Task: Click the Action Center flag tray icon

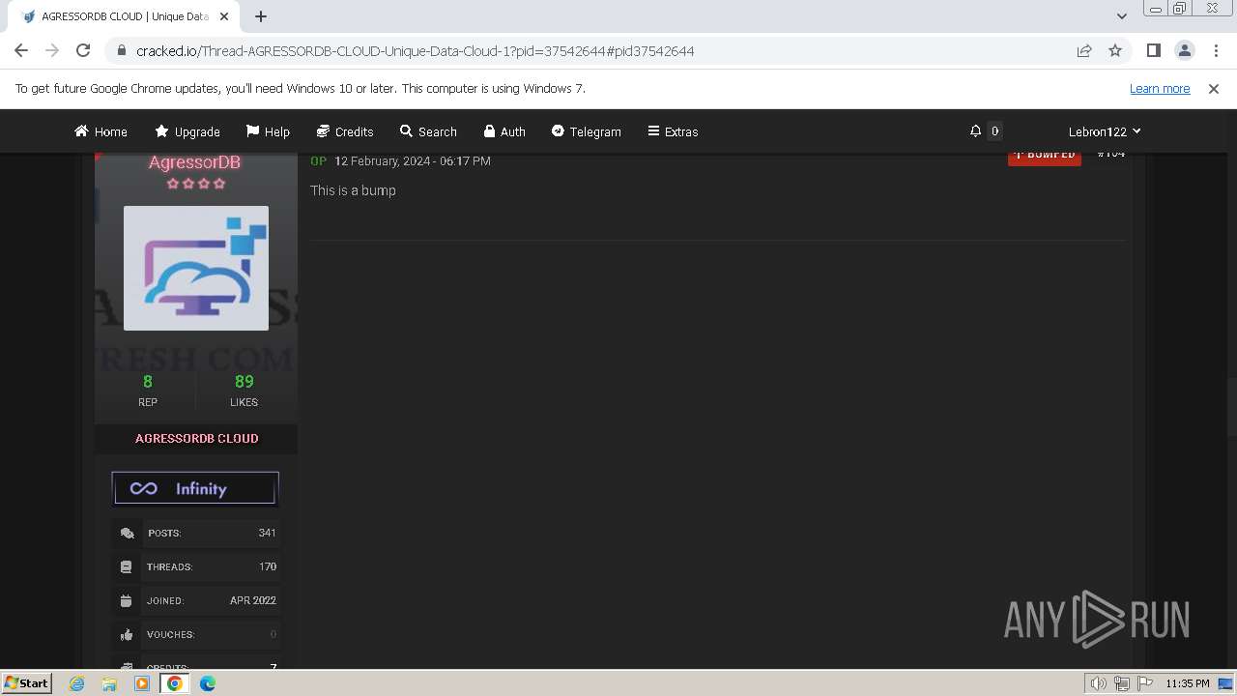Action: point(1143,683)
